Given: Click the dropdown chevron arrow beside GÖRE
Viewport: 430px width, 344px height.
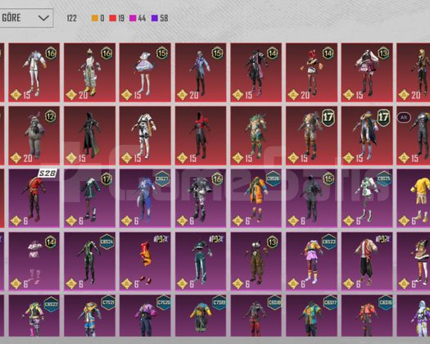Looking at the screenshot, I should (43, 18).
